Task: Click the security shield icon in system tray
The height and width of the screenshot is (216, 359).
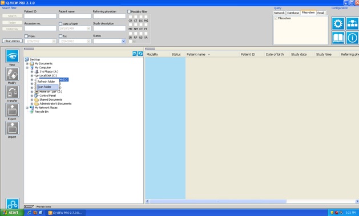Action: 332,213
